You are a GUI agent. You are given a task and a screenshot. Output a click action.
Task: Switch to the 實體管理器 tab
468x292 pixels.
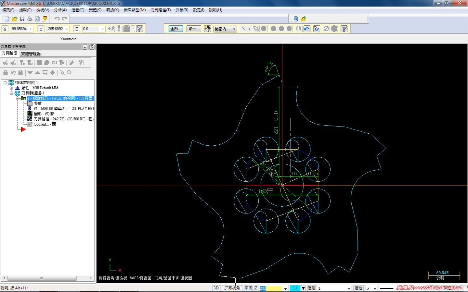tap(31, 54)
